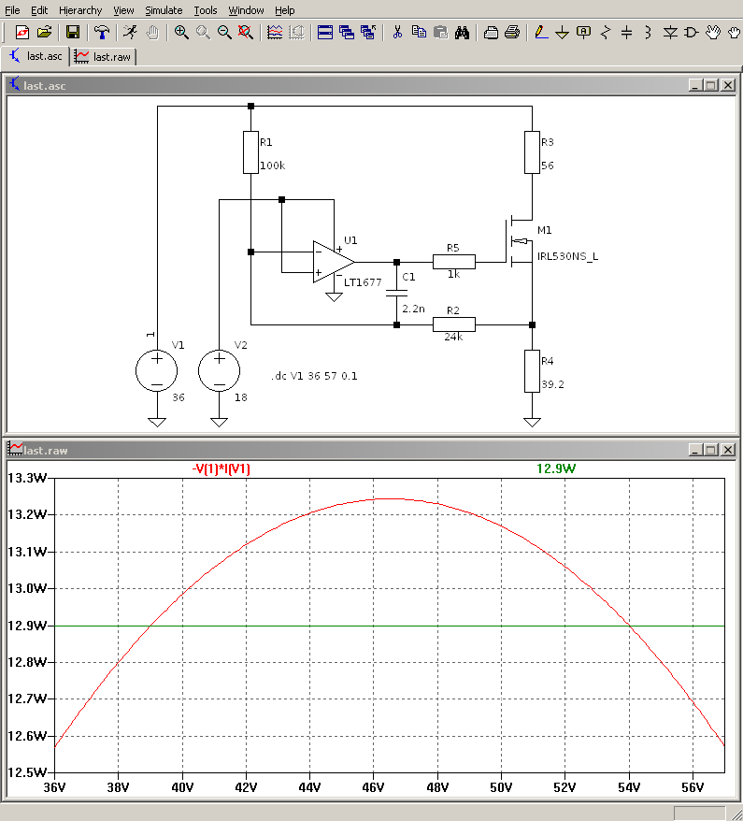Zoom in with the plus magnifier
The width and height of the screenshot is (743, 821).
[x=181, y=33]
